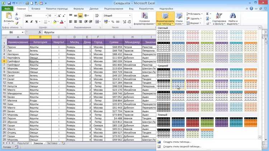Toggle center text alignment
This screenshot has height=151, width=269.
[75, 22]
